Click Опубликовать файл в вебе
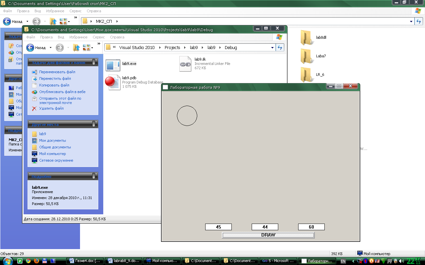This screenshot has width=425, height=265. [62, 92]
